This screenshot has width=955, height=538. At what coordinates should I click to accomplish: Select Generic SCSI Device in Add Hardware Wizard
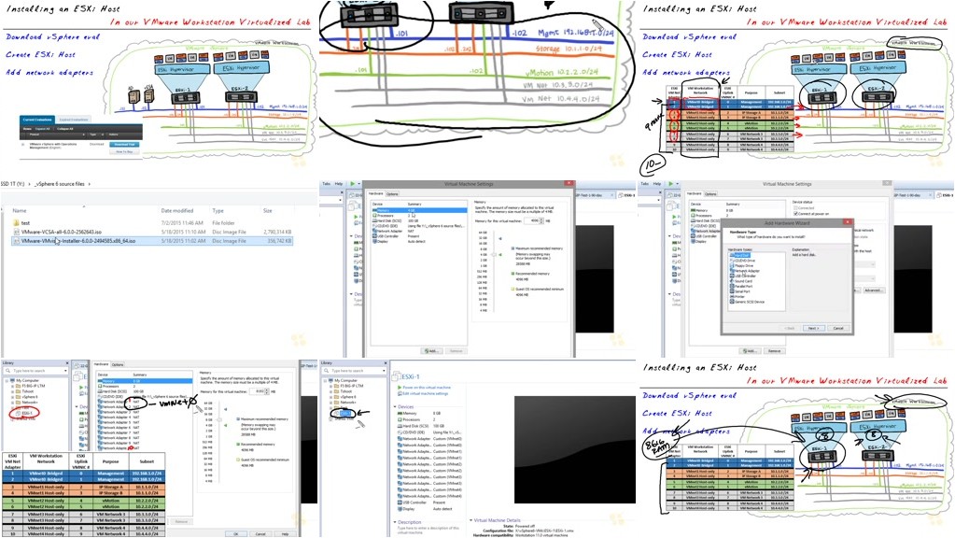tap(749, 302)
